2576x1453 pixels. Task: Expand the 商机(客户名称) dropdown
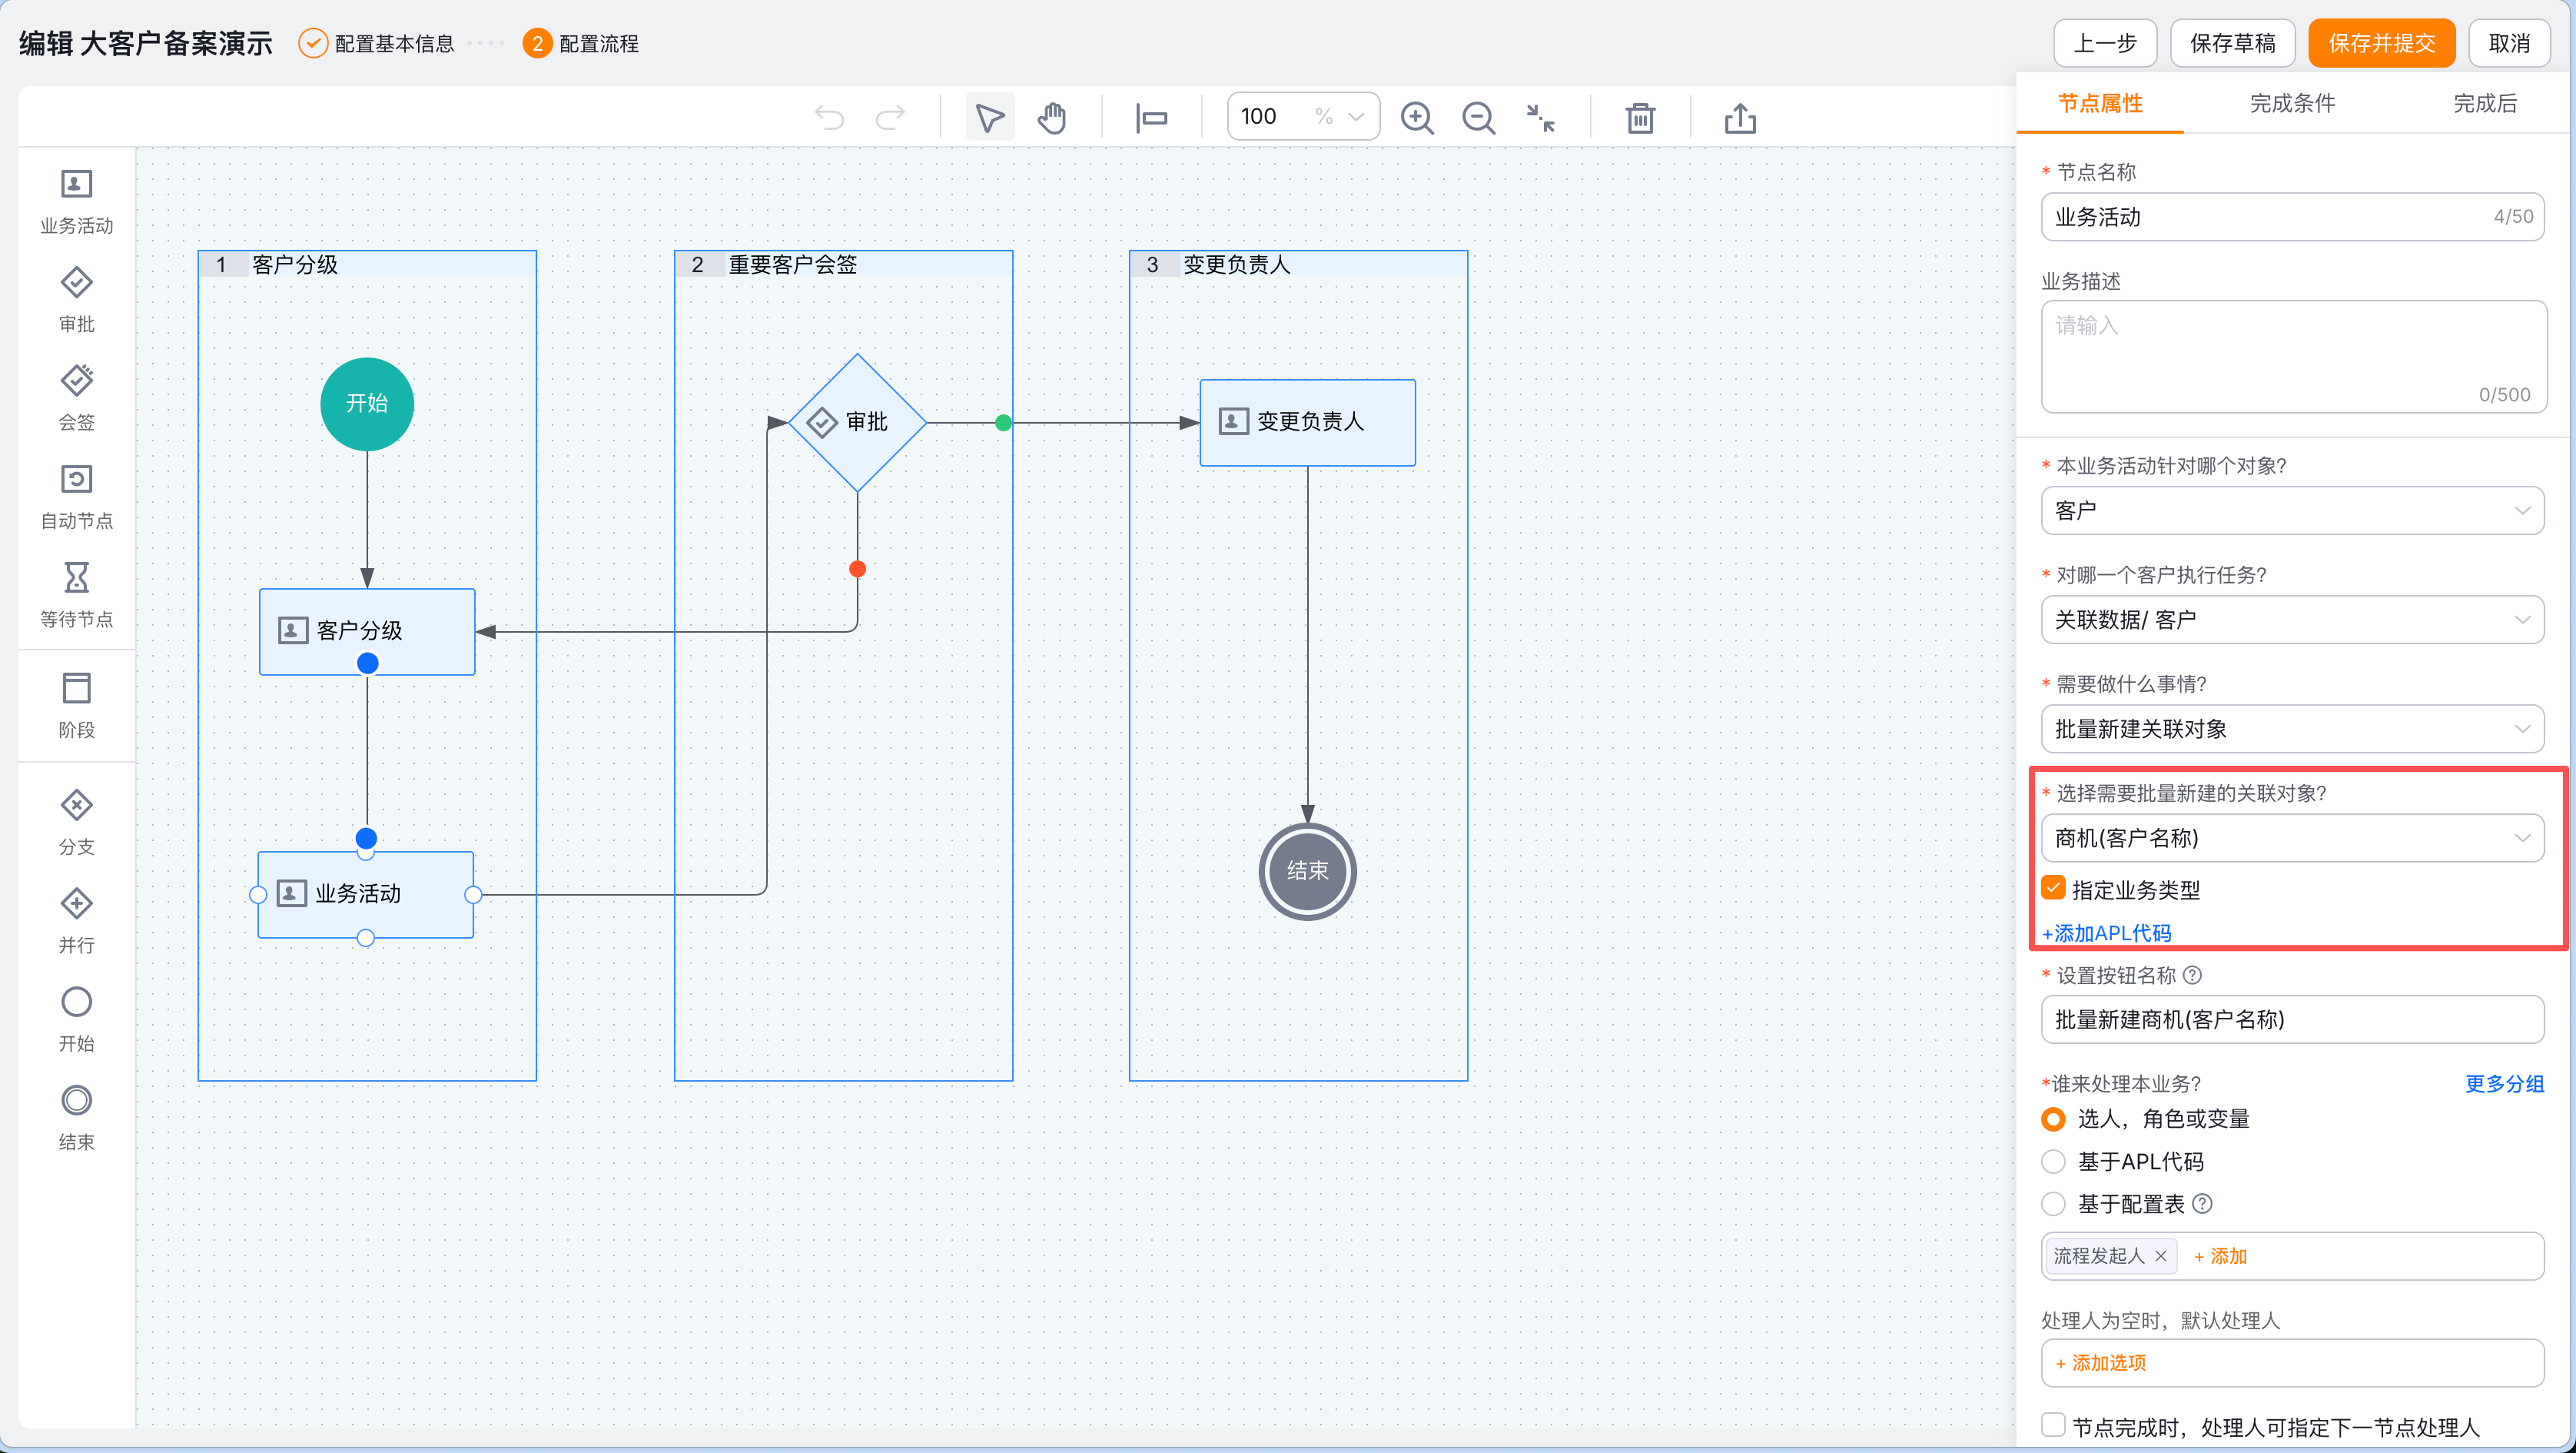coord(2292,839)
